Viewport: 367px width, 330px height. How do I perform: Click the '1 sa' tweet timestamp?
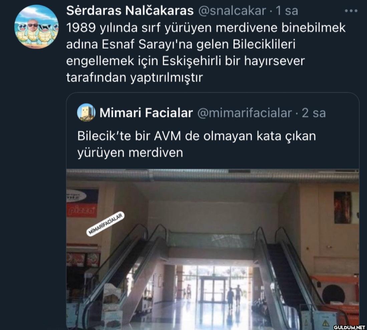287,11
